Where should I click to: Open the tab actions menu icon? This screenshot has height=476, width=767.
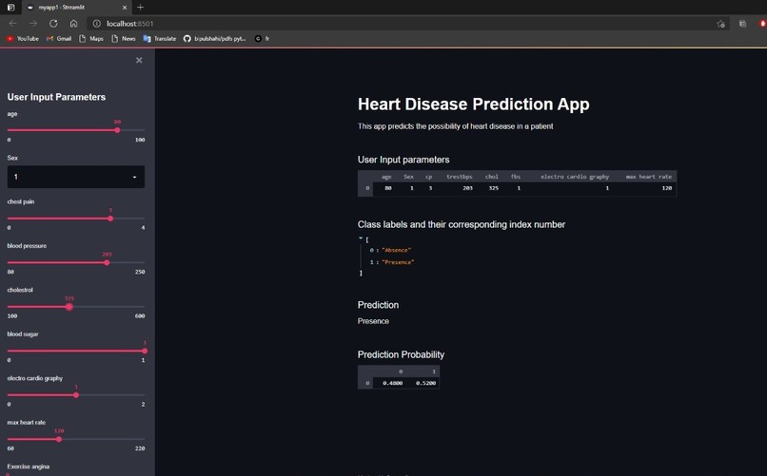10,8
